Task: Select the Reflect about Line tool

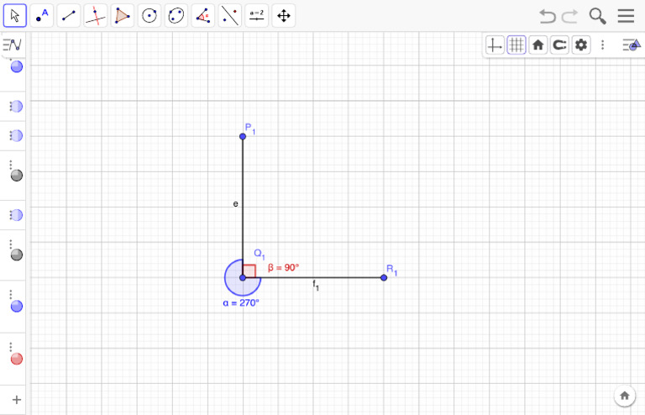Action: (x=230, y=16)
